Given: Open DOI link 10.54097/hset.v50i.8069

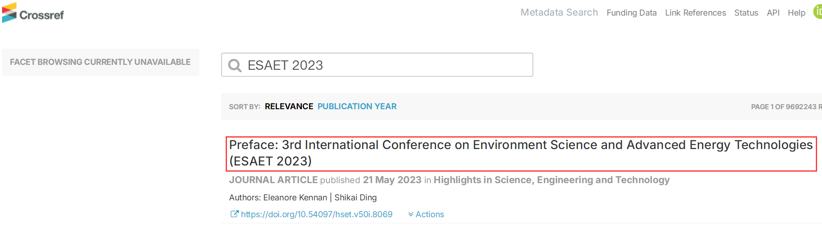Looking at the screenshot, I should (x=317, y=214).
